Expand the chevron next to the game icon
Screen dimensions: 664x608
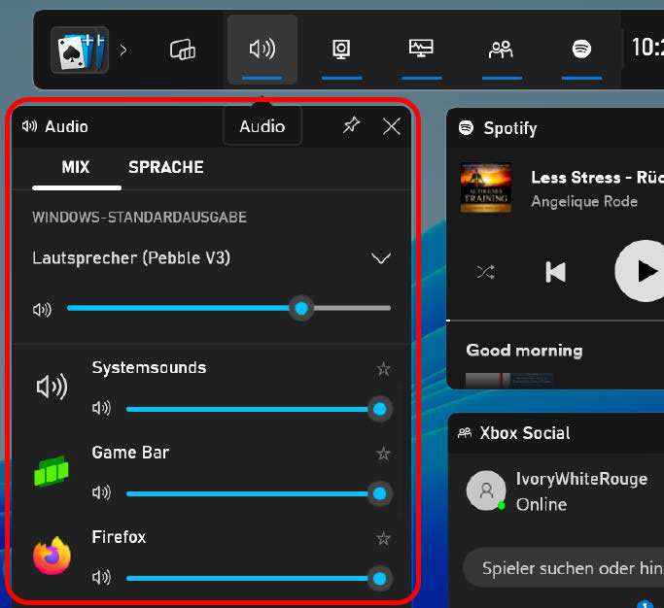click(x=122, y=50)
